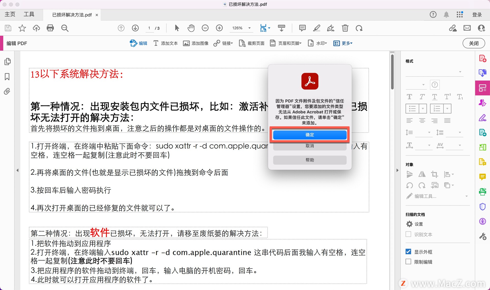Click the 帮助 button in the dialog
This screenshot has height=290, width=490.
(x=310, y=160)
